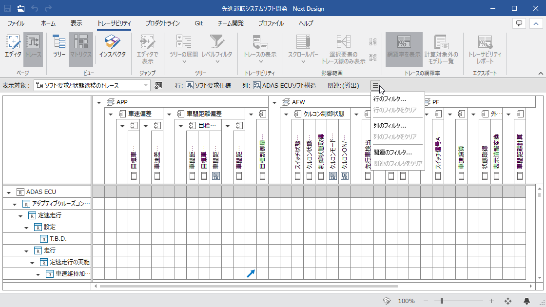Open レベルフィルタ dropdown

point(217,49)
